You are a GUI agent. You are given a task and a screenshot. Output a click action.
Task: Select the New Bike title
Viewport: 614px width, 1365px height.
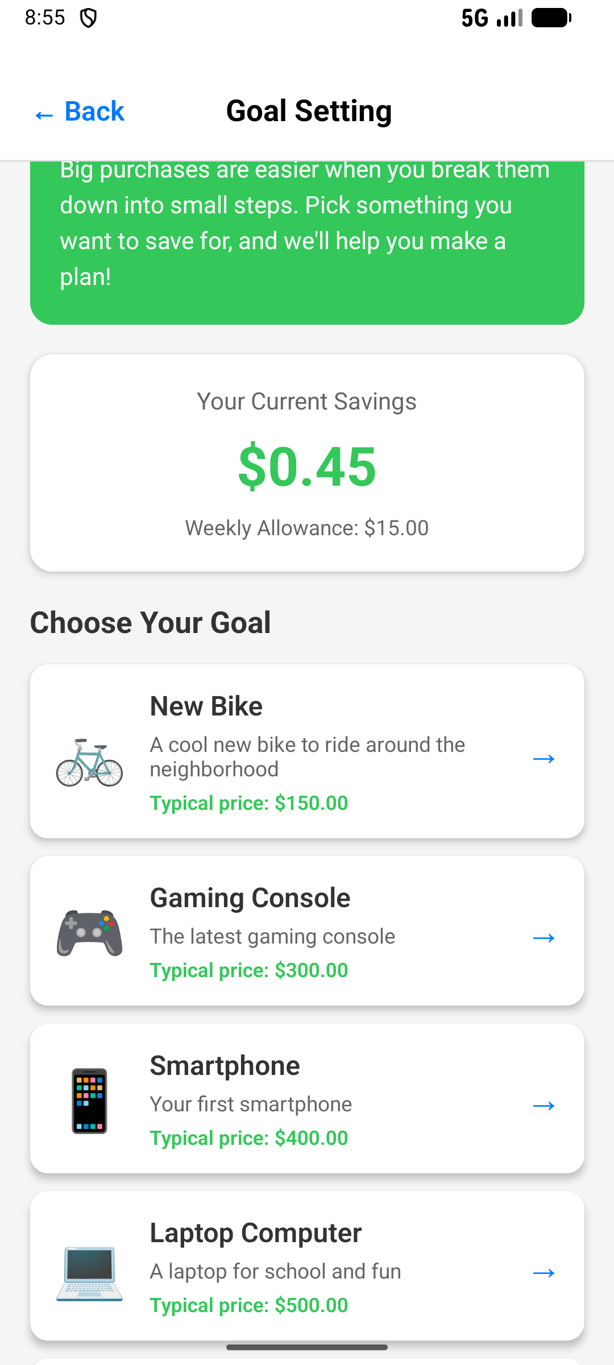(206, 706)
